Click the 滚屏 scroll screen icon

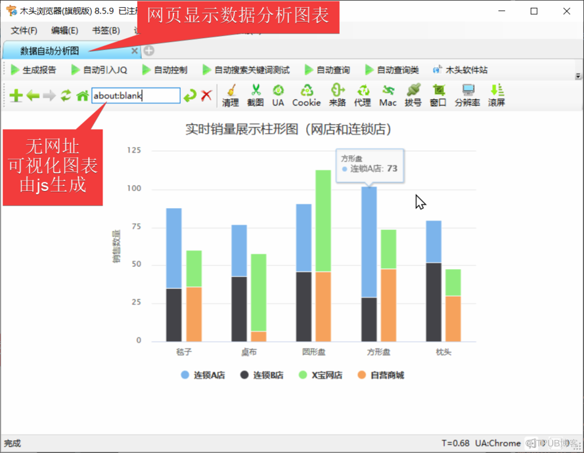click(497, 95)
